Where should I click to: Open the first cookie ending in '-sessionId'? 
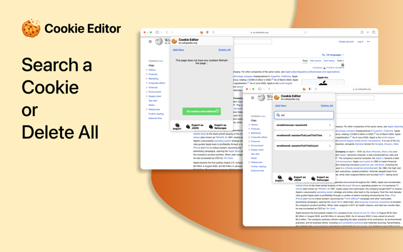304,125
